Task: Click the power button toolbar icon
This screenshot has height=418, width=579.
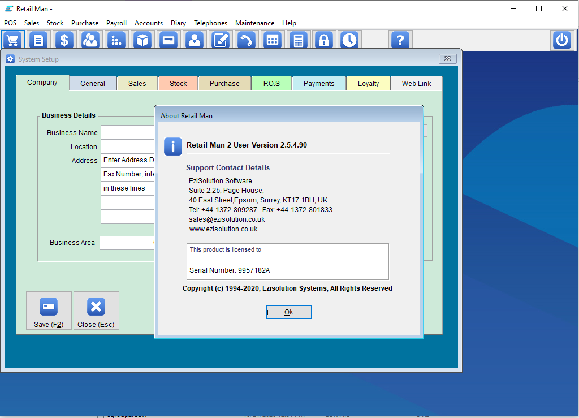Action: click(x=562, y=40)
